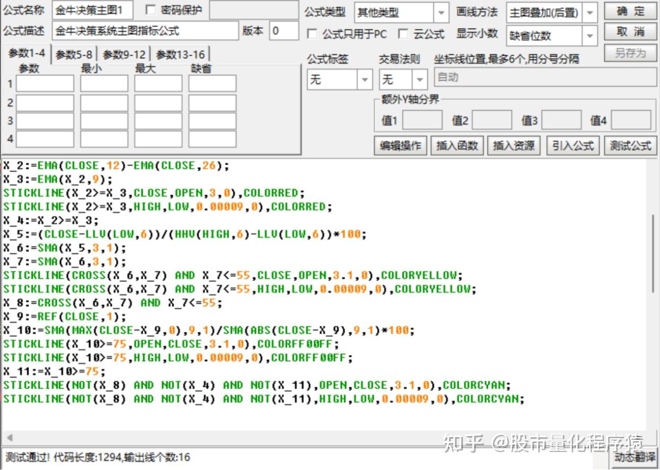The image size is (660, 470).
Task: Click the horizontal scrollbar left arrow
Action: pyautogui.click(x=9, y=438)
